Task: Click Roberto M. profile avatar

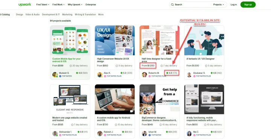Action: point(145,75)
